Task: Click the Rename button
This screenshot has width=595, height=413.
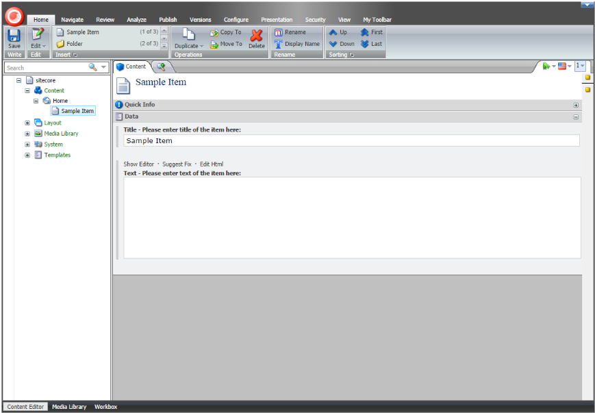Action: [x=290, y=32]
